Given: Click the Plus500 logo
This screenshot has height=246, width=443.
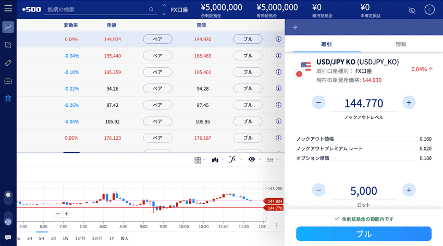Looking at the screenshot, I should (31, 9).
